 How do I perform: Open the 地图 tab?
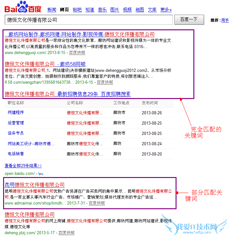[140, 10]
